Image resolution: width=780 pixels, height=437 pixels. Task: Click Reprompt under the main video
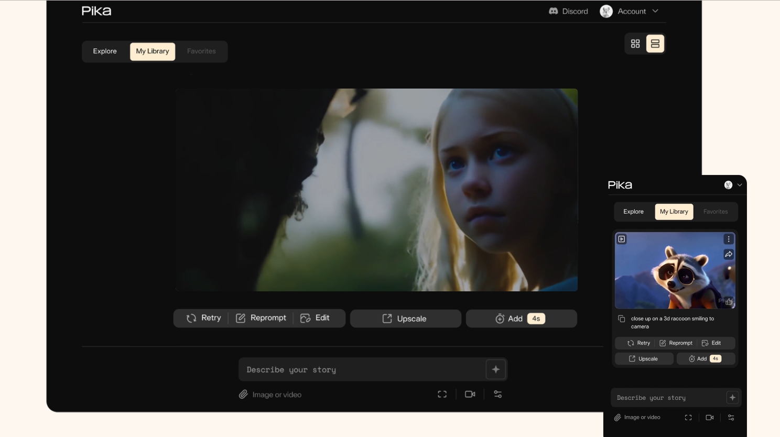pyautogui.click(x=261, y=318)
